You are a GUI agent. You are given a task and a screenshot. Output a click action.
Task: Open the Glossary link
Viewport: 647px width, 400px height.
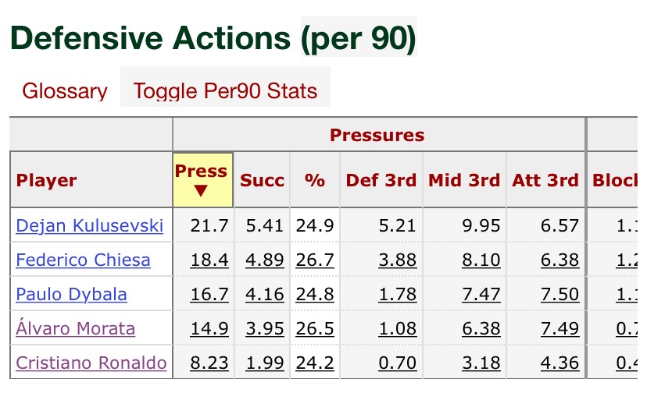tap(65, 91)
